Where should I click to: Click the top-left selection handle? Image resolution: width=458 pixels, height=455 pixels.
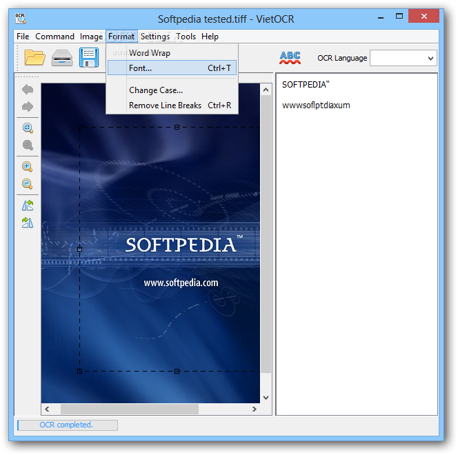click(x=79, y=128)
